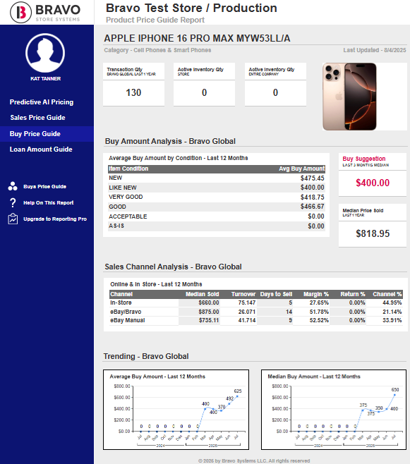Image resolution: width=410 pixels, height=464 pixels.
Task: Click the $818.95 Median Price Sold value
Action: pos(373,234)
